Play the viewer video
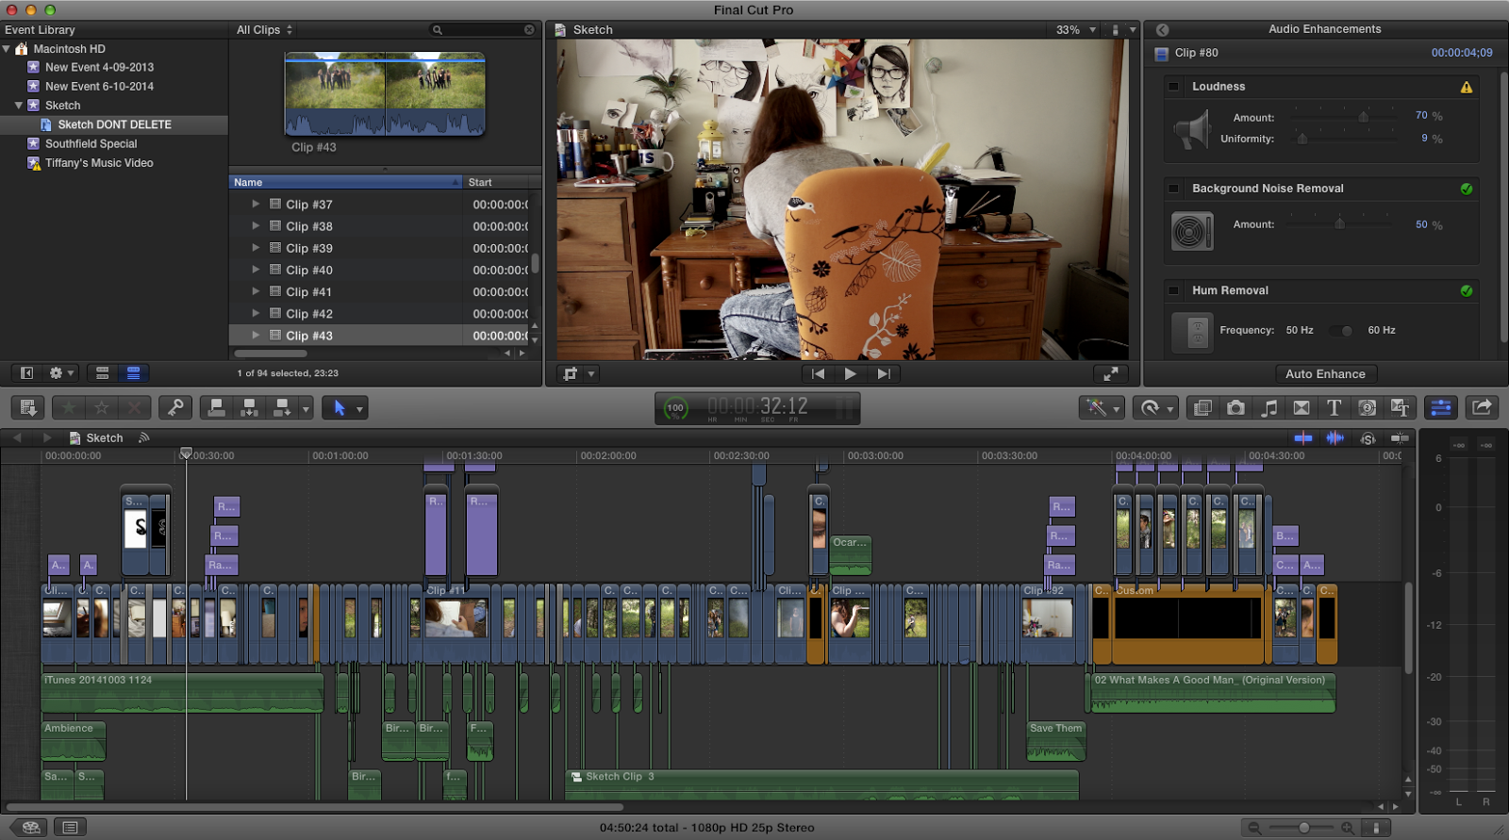The height and width of the screenshot is (840, 1509). 851,374
